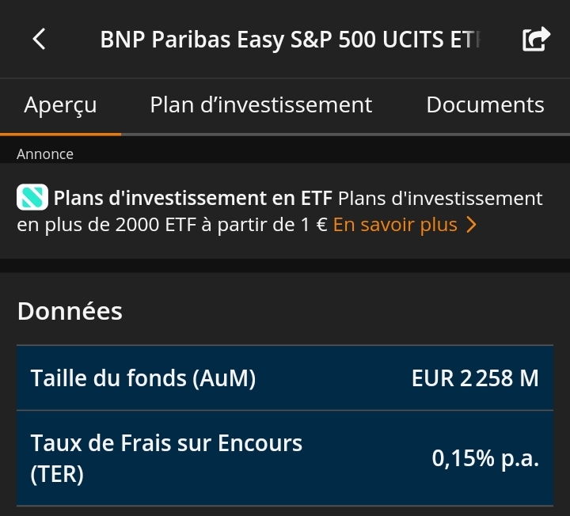Tap the 0,15% p.a. value
The image size is (570, 516).
485,458
